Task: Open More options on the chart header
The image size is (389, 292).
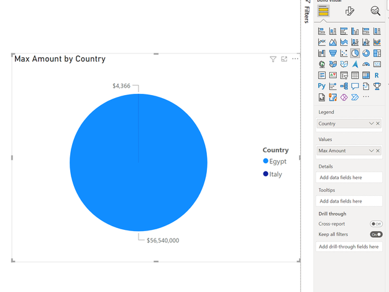Action: click(295, 59)
